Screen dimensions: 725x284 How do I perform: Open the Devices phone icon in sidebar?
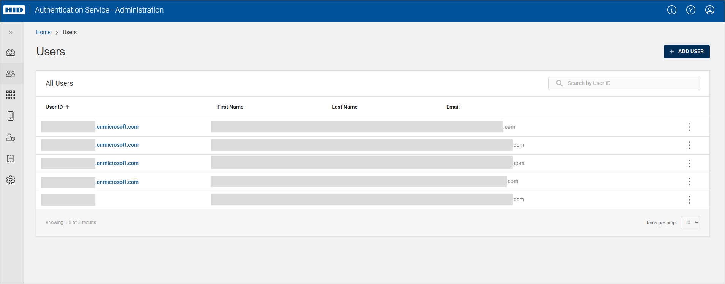click(11, 116)
